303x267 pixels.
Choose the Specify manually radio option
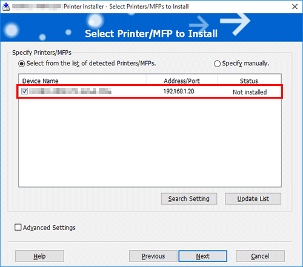[217, 64]
